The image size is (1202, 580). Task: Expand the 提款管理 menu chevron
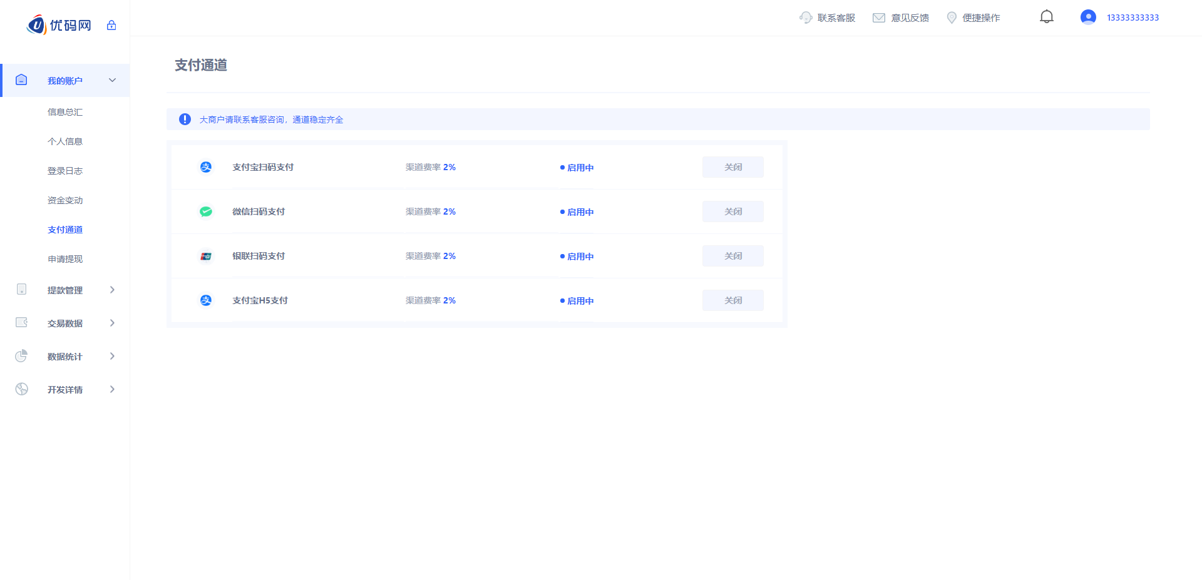(x=113, y=290)
